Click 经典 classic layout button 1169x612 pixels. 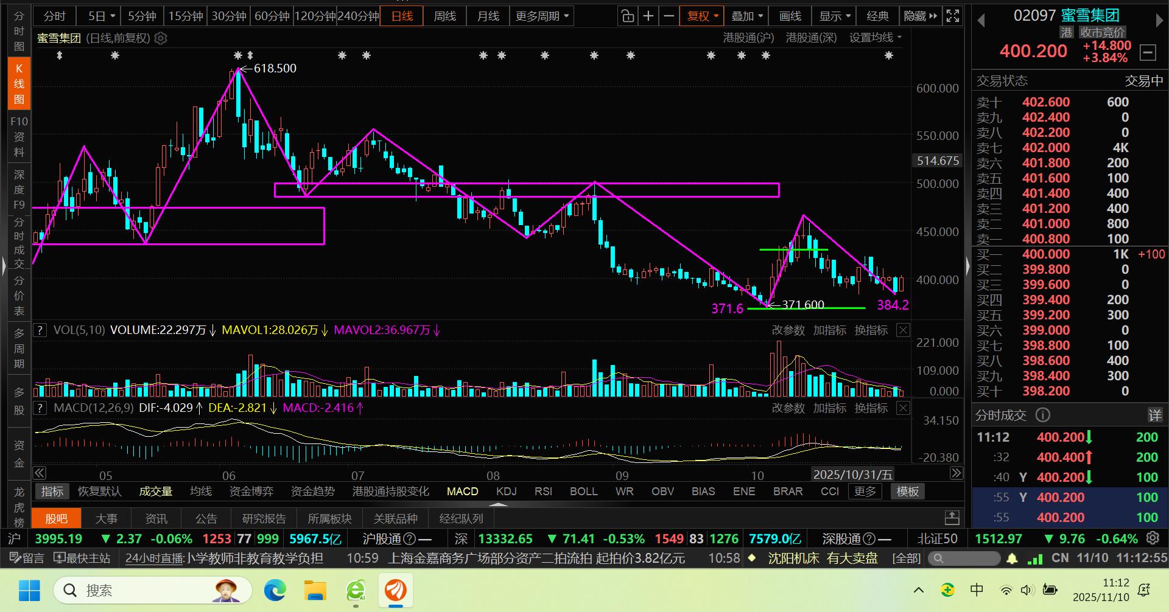click(877, 16)
